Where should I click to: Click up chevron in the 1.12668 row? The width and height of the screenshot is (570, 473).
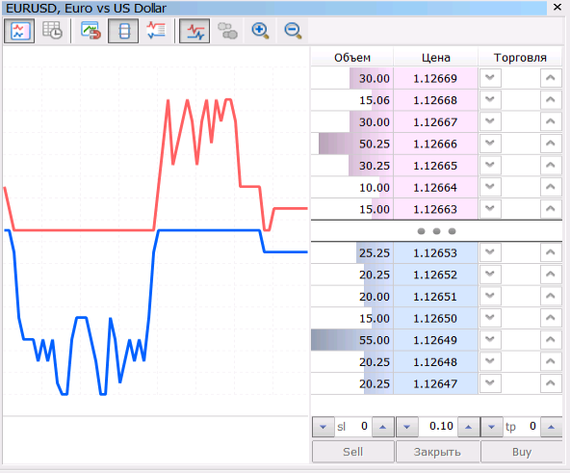click(x=551, y=99)
